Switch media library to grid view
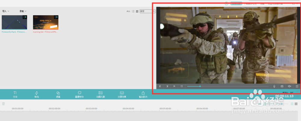Image resolution: width=301 pixels, height=121 pixels. pos(137,11)
